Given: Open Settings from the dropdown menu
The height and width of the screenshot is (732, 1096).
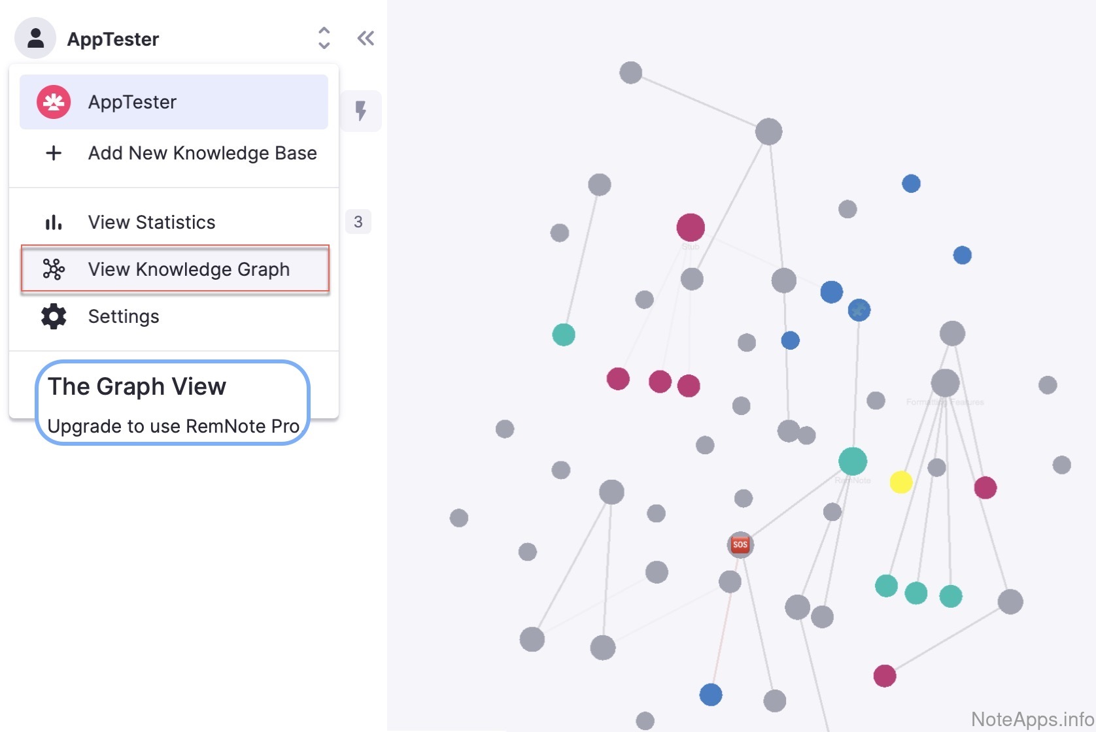Looking at the screenshot, I should pyautogui.click(x=124, y=316).
